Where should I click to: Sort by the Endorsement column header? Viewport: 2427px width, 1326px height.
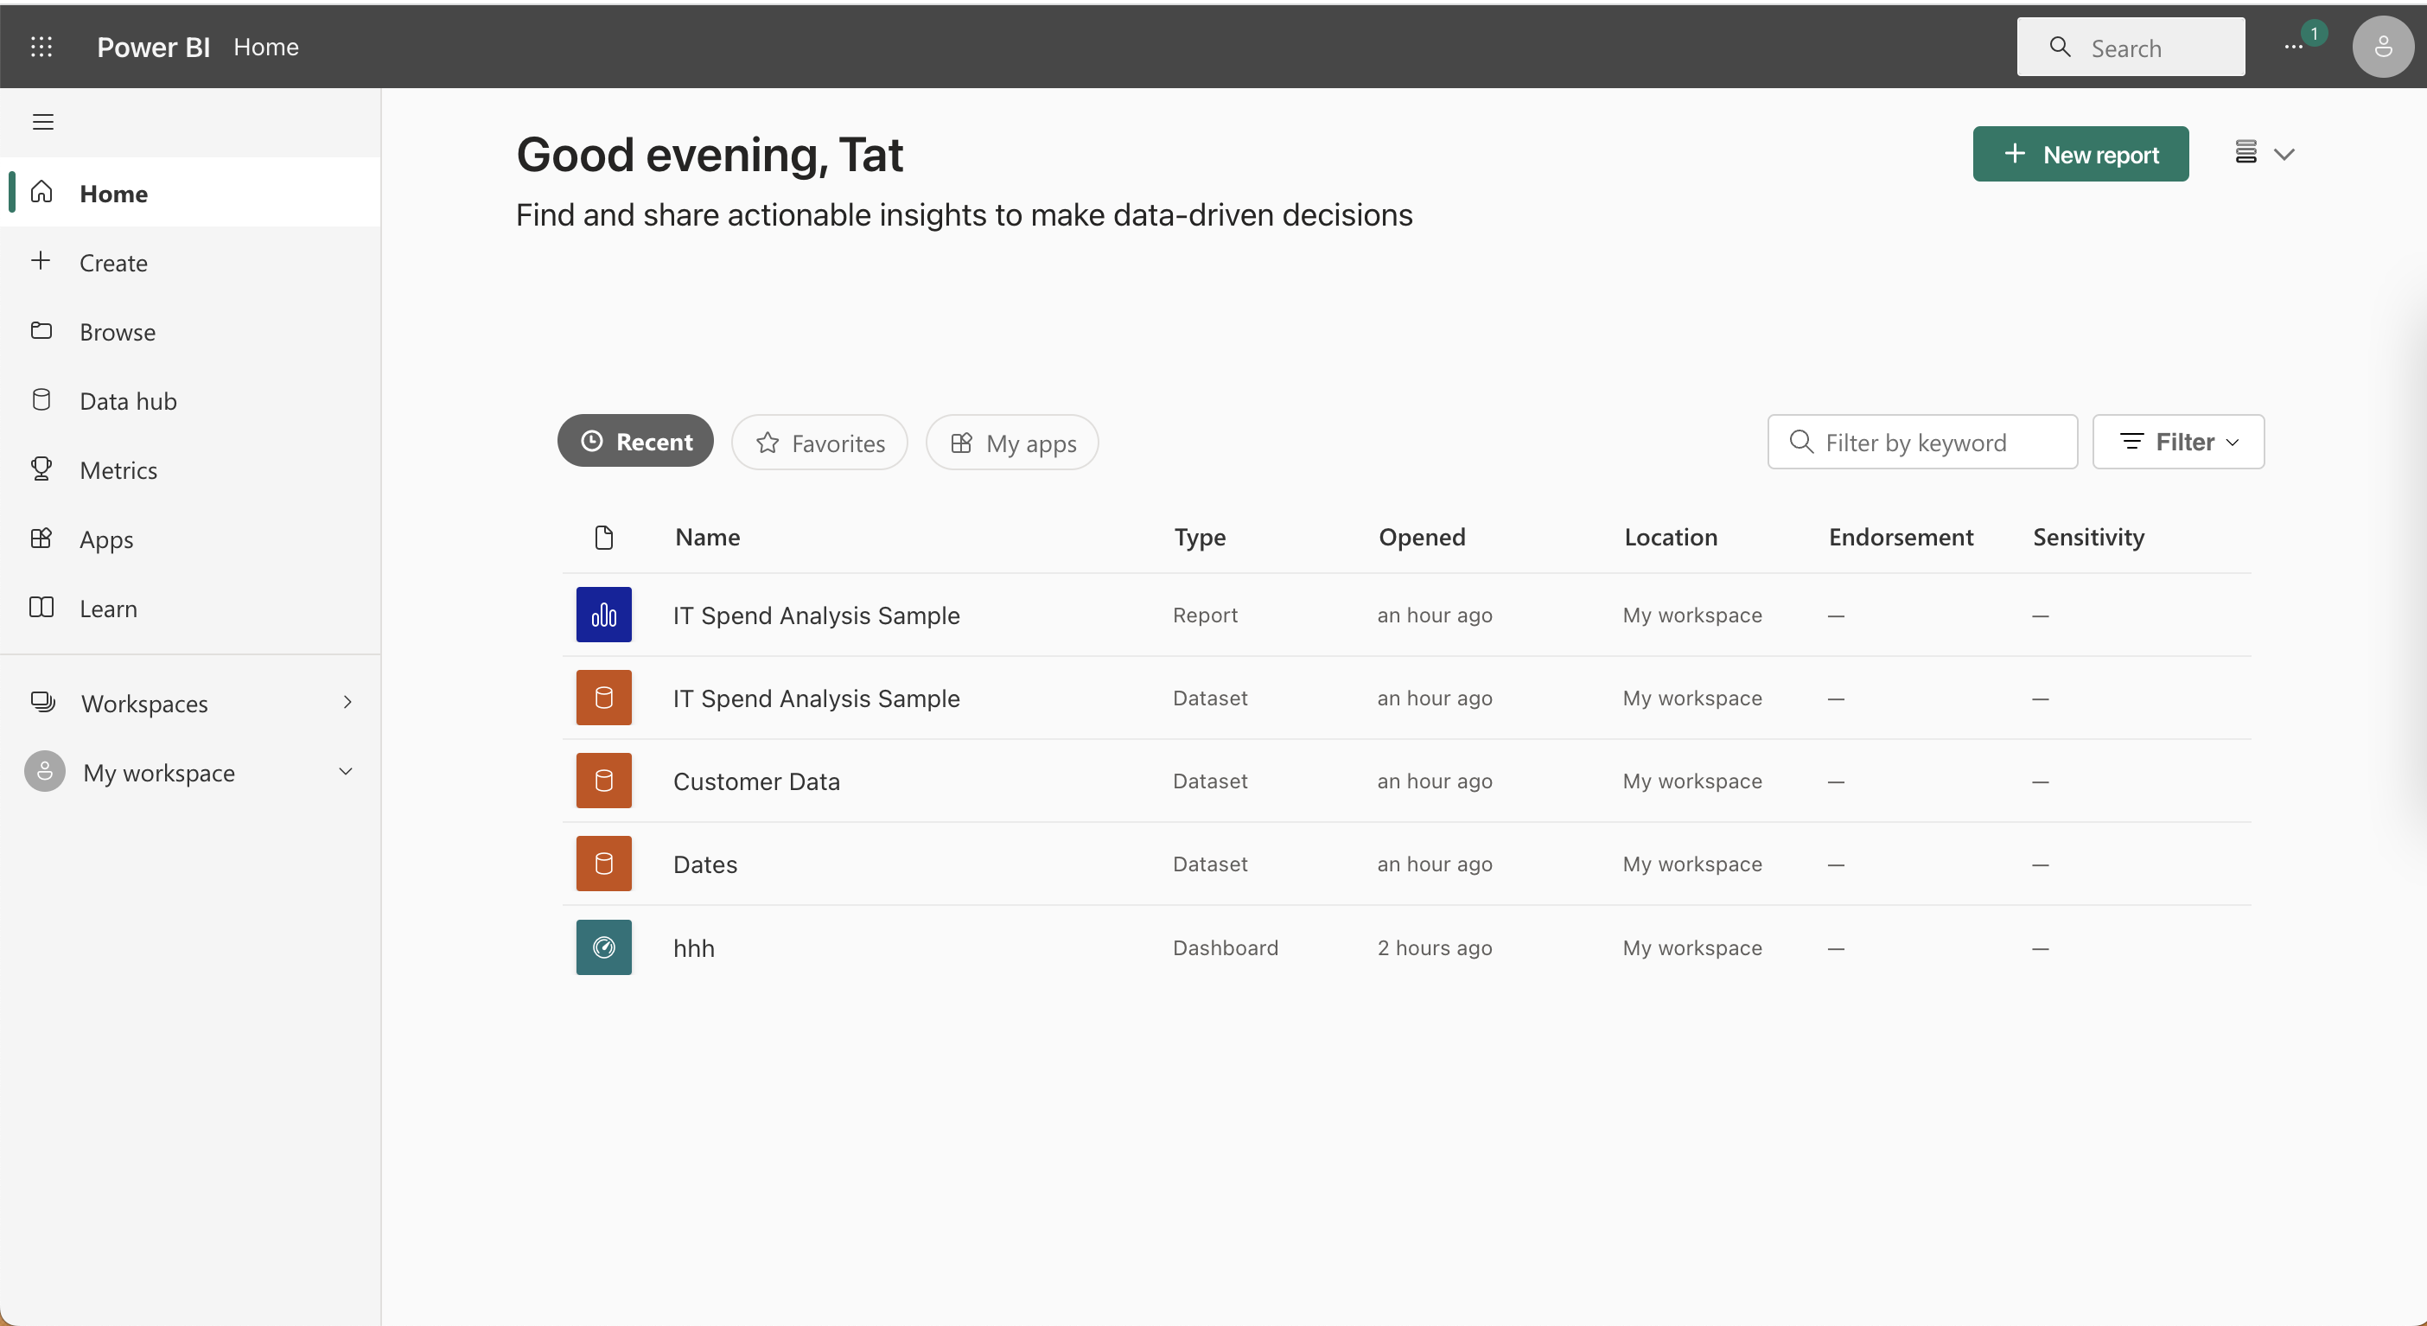[x=1901, y=536]
